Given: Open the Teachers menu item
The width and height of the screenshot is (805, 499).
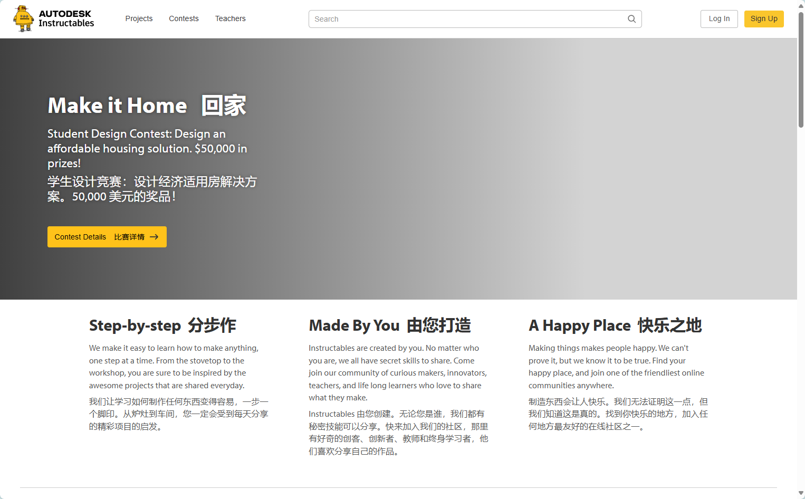Looking at the screenshot, I should (230, 18).
